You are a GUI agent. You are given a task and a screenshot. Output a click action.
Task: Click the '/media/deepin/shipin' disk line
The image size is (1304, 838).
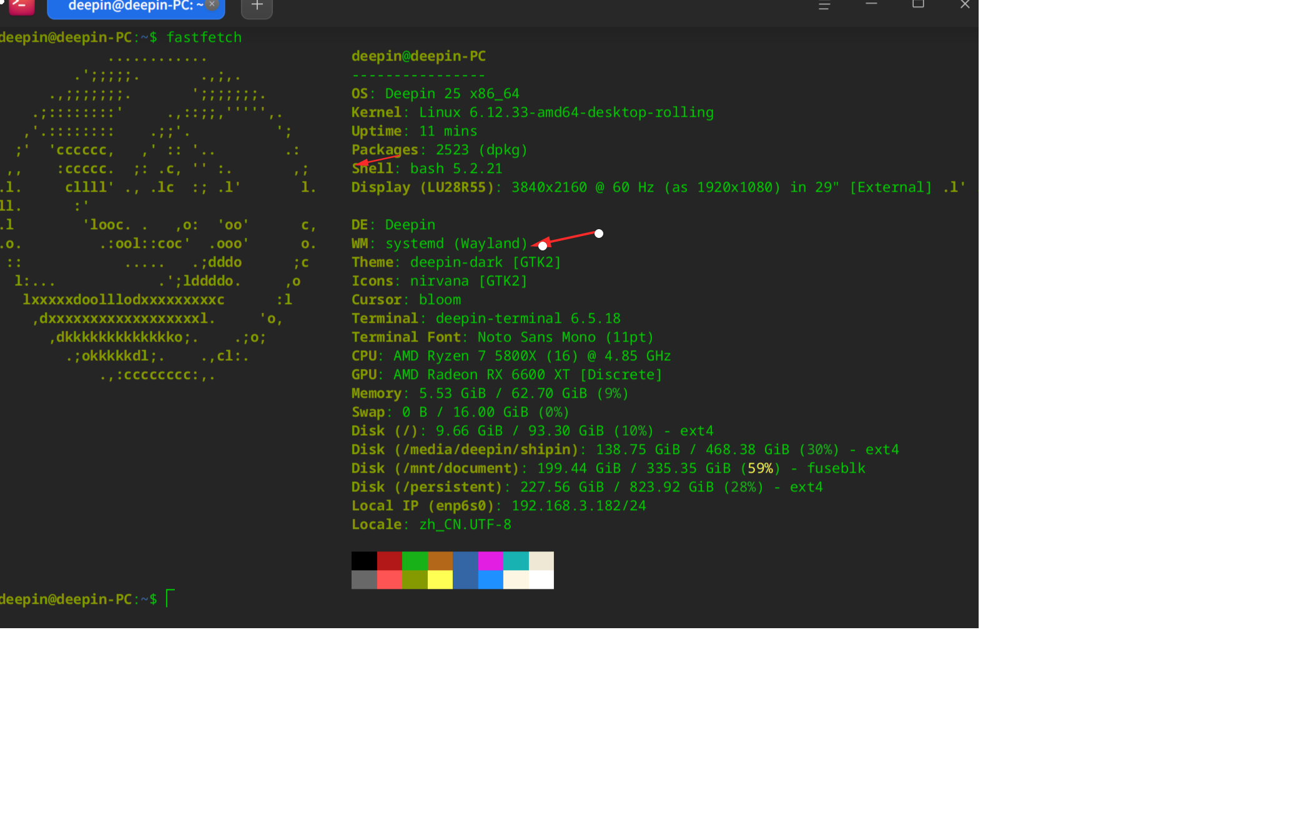625,450
